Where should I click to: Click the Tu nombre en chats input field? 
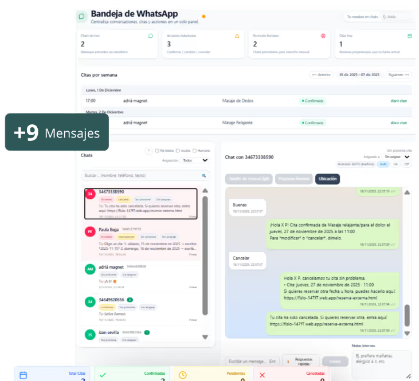397,17
